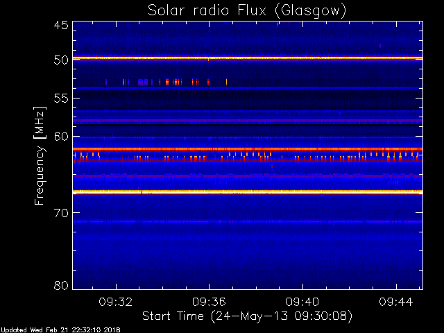The height and width of the screenshot is (333, 444).
Task: Click the 'Frequency [MHz]' axis label
Action: tap(40, 155)
